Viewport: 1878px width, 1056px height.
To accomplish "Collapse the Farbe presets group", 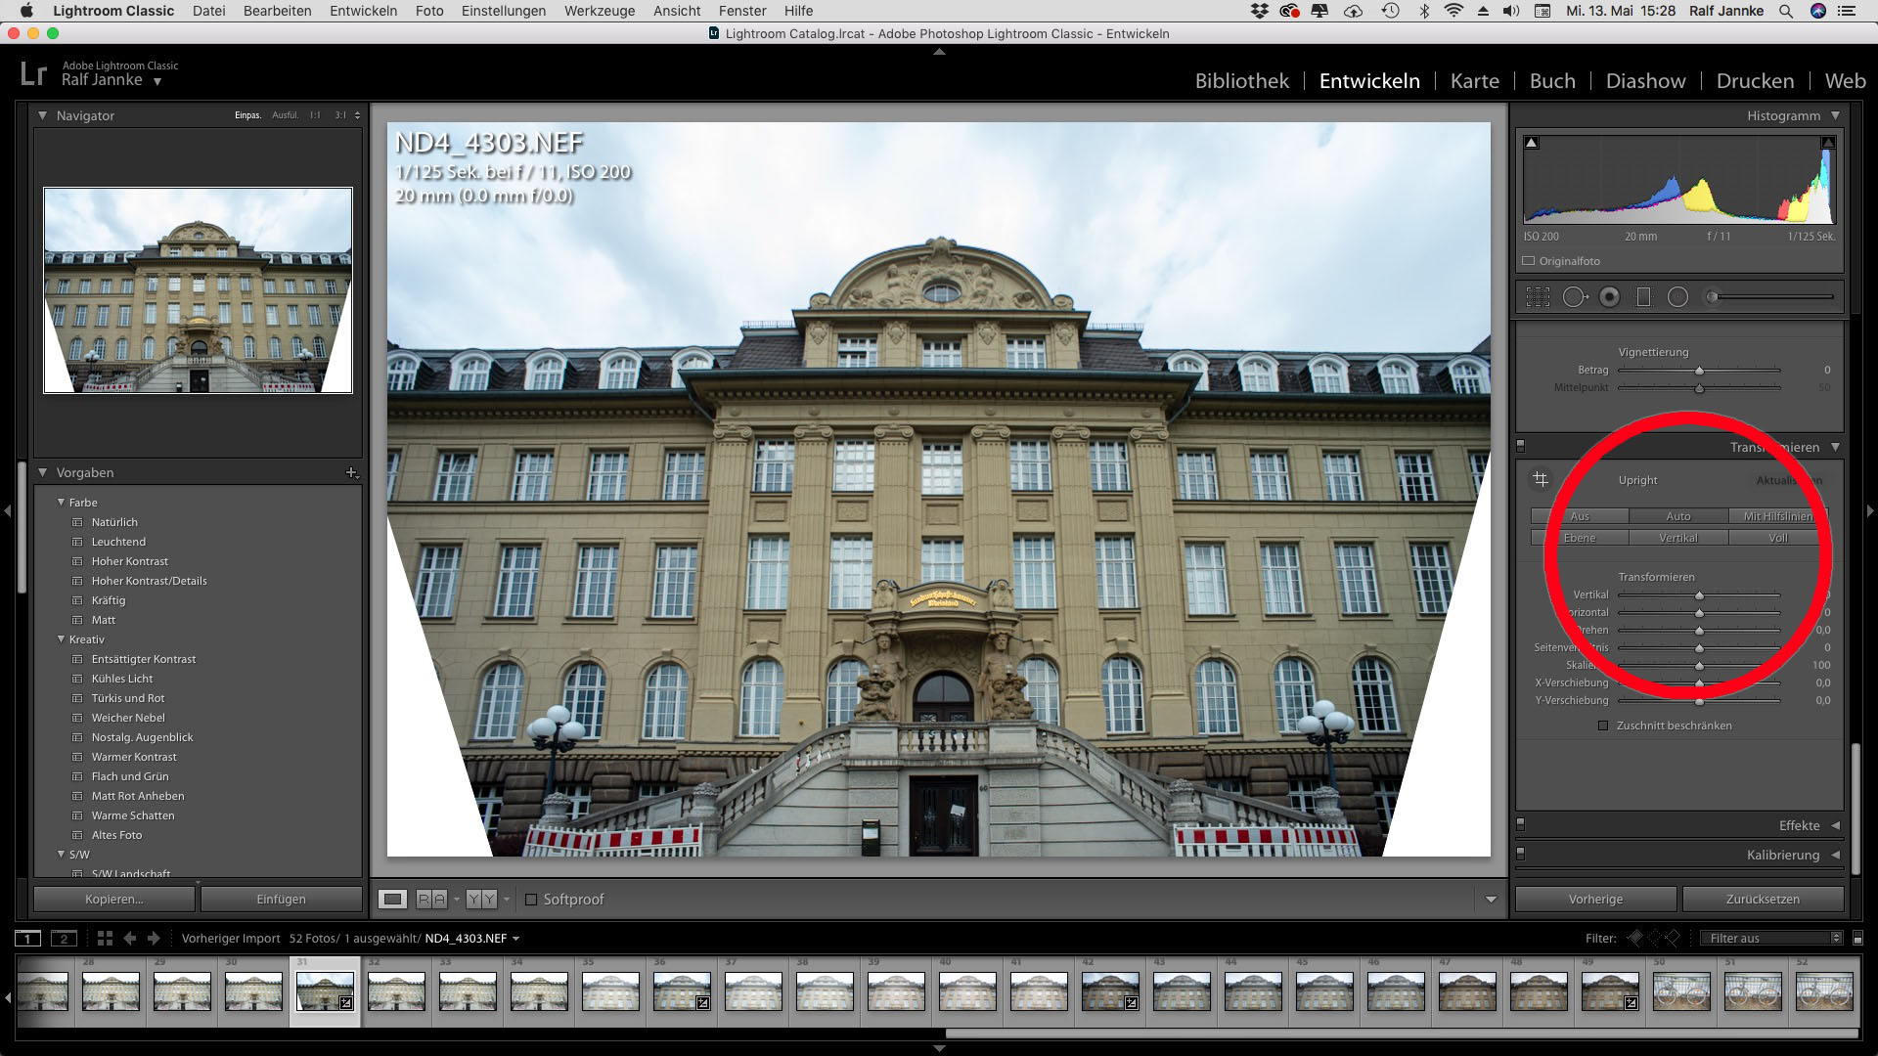I will 62,503.
